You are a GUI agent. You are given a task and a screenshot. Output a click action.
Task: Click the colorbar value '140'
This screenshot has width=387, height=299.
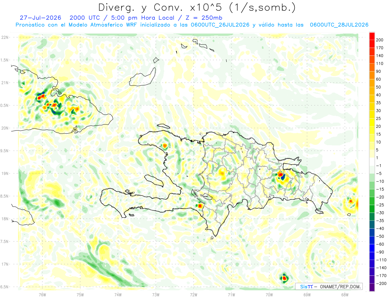click(380, 55)
